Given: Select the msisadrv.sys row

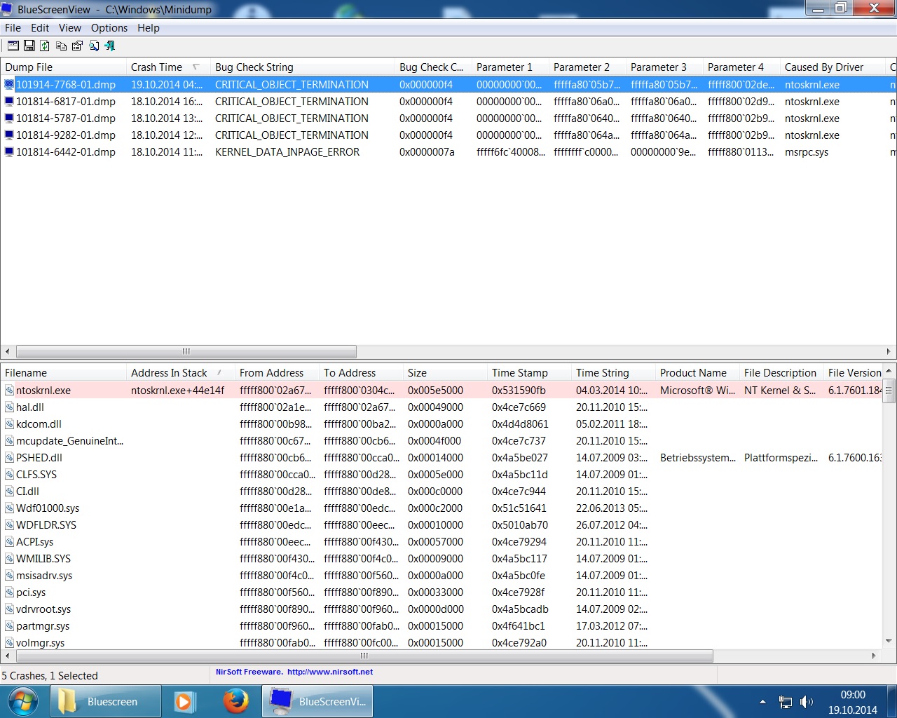Looking at the screenshot, I should [x=441, y=575].
